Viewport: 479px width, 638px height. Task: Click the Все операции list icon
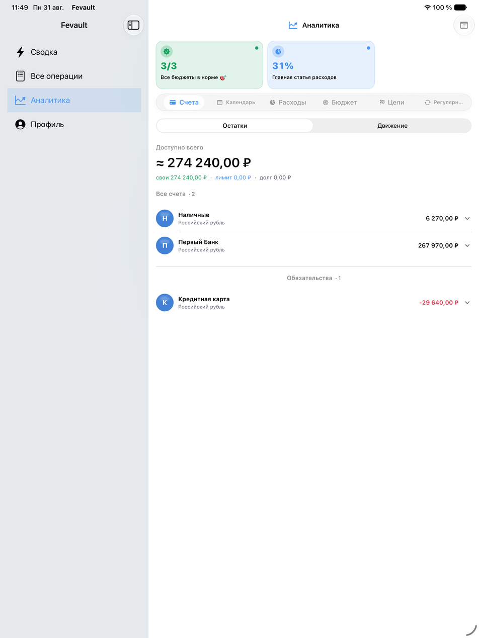pos(20,76)
